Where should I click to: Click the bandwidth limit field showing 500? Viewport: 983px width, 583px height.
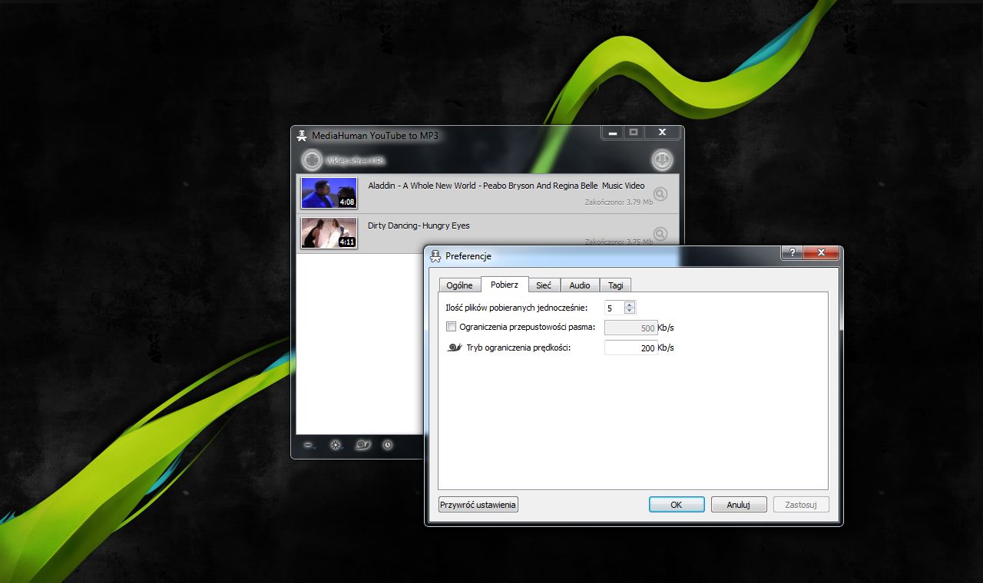tap(631, 328)
